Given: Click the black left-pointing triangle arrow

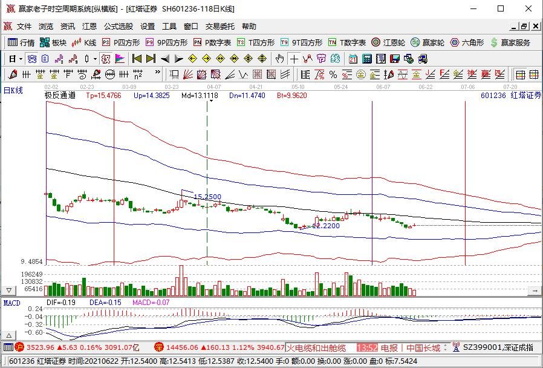Looking at the screenshot, I should pos(165,59).
